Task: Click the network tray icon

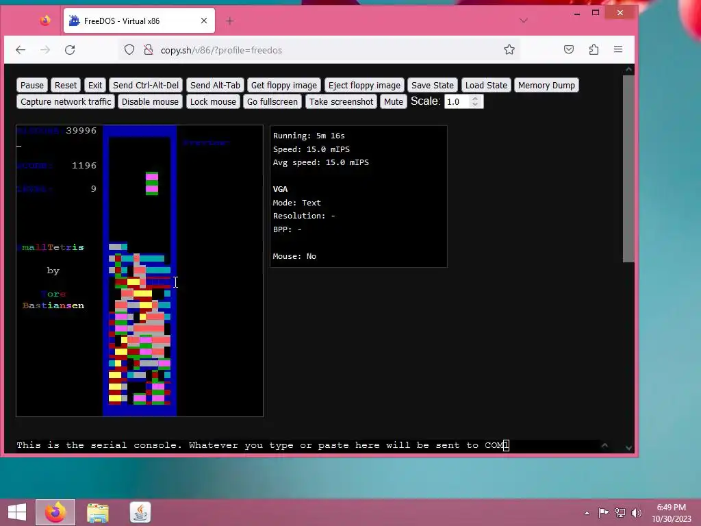Action: pyautogui.click(x=620, y=512)
